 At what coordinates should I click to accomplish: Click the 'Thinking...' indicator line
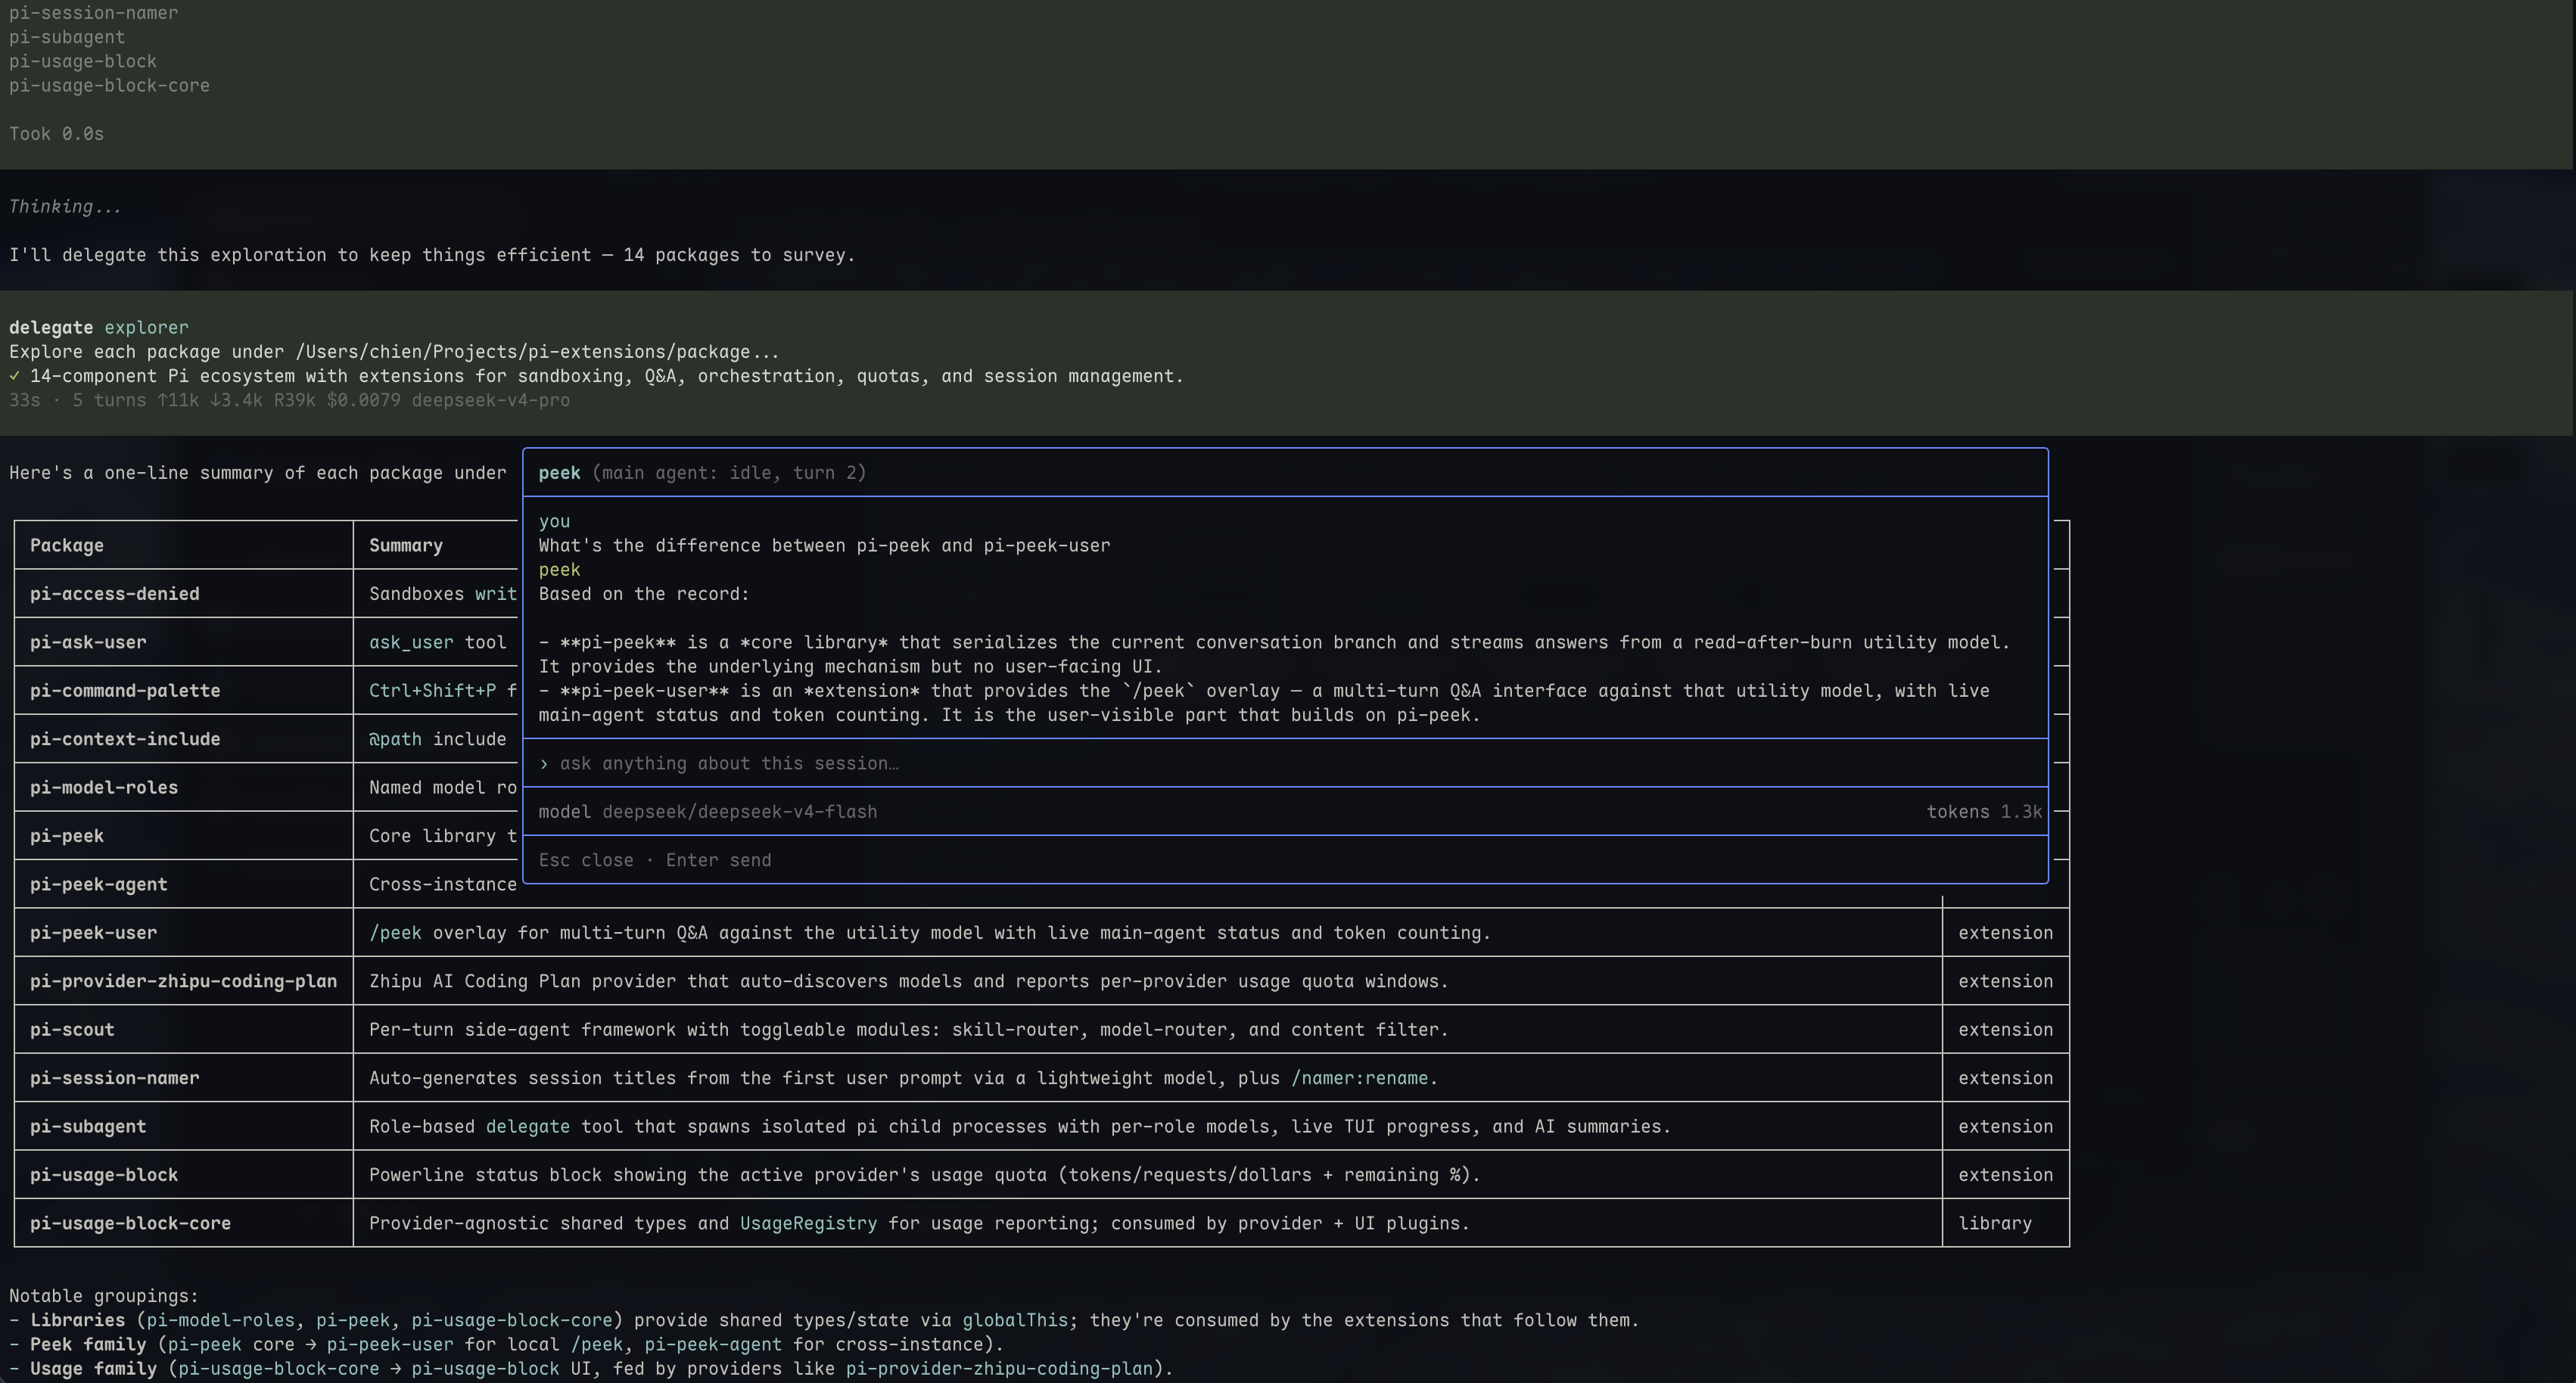[x=65, y=207]
